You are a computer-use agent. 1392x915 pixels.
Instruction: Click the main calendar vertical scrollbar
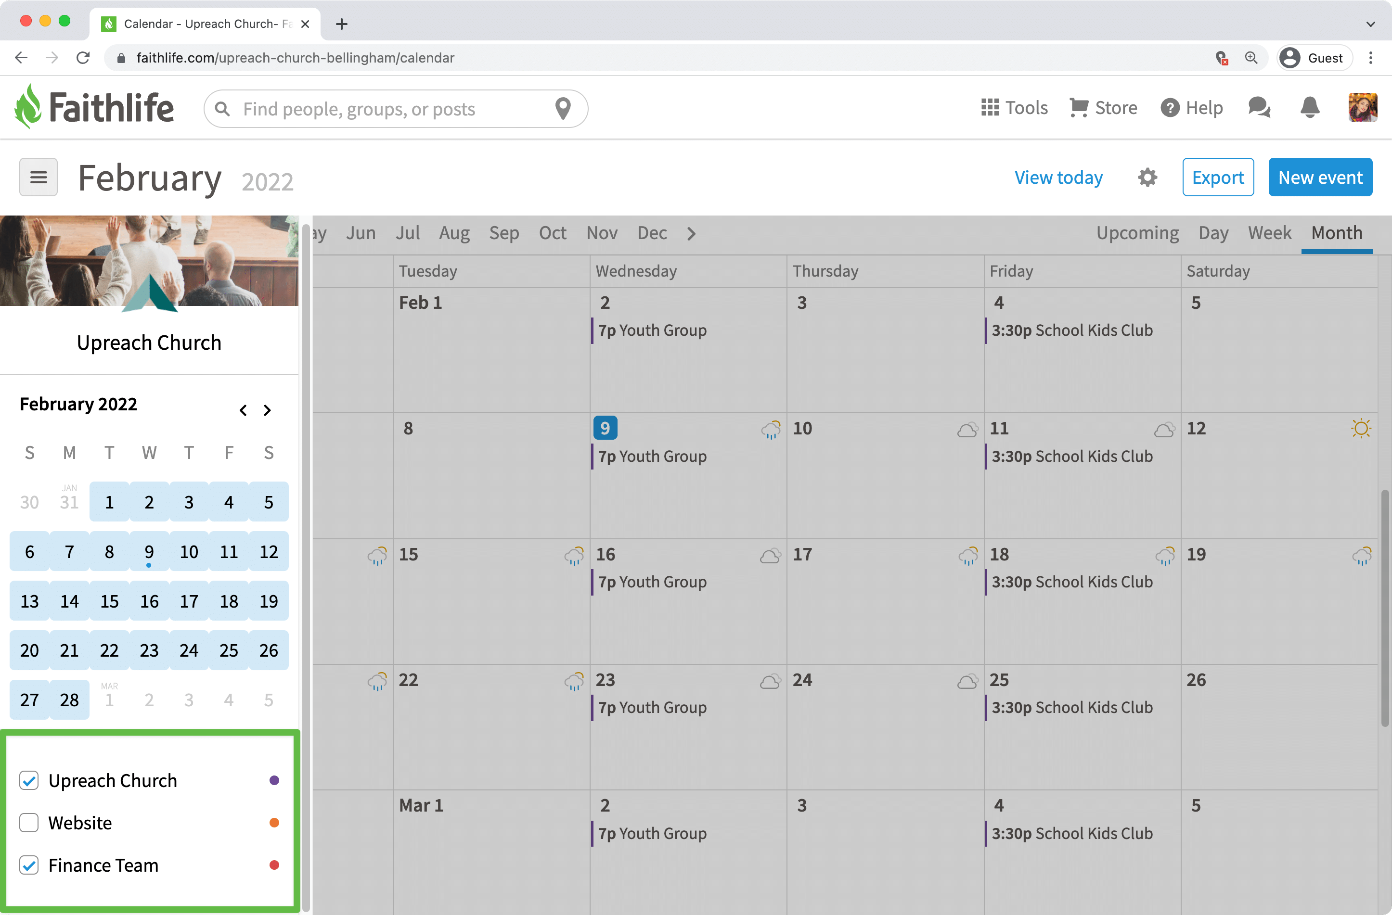(1384, 608)
